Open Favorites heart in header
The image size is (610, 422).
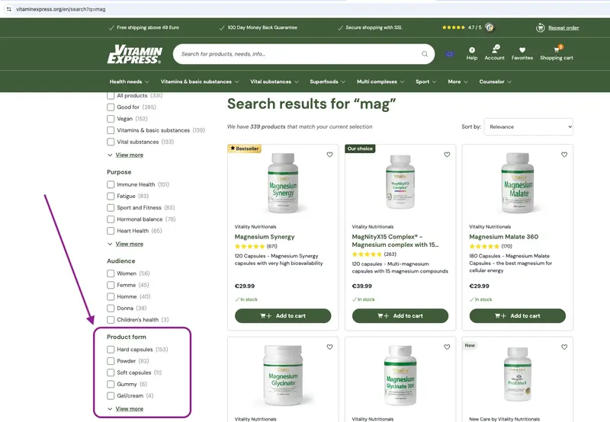pyautogui.click(x=522, y=50)
